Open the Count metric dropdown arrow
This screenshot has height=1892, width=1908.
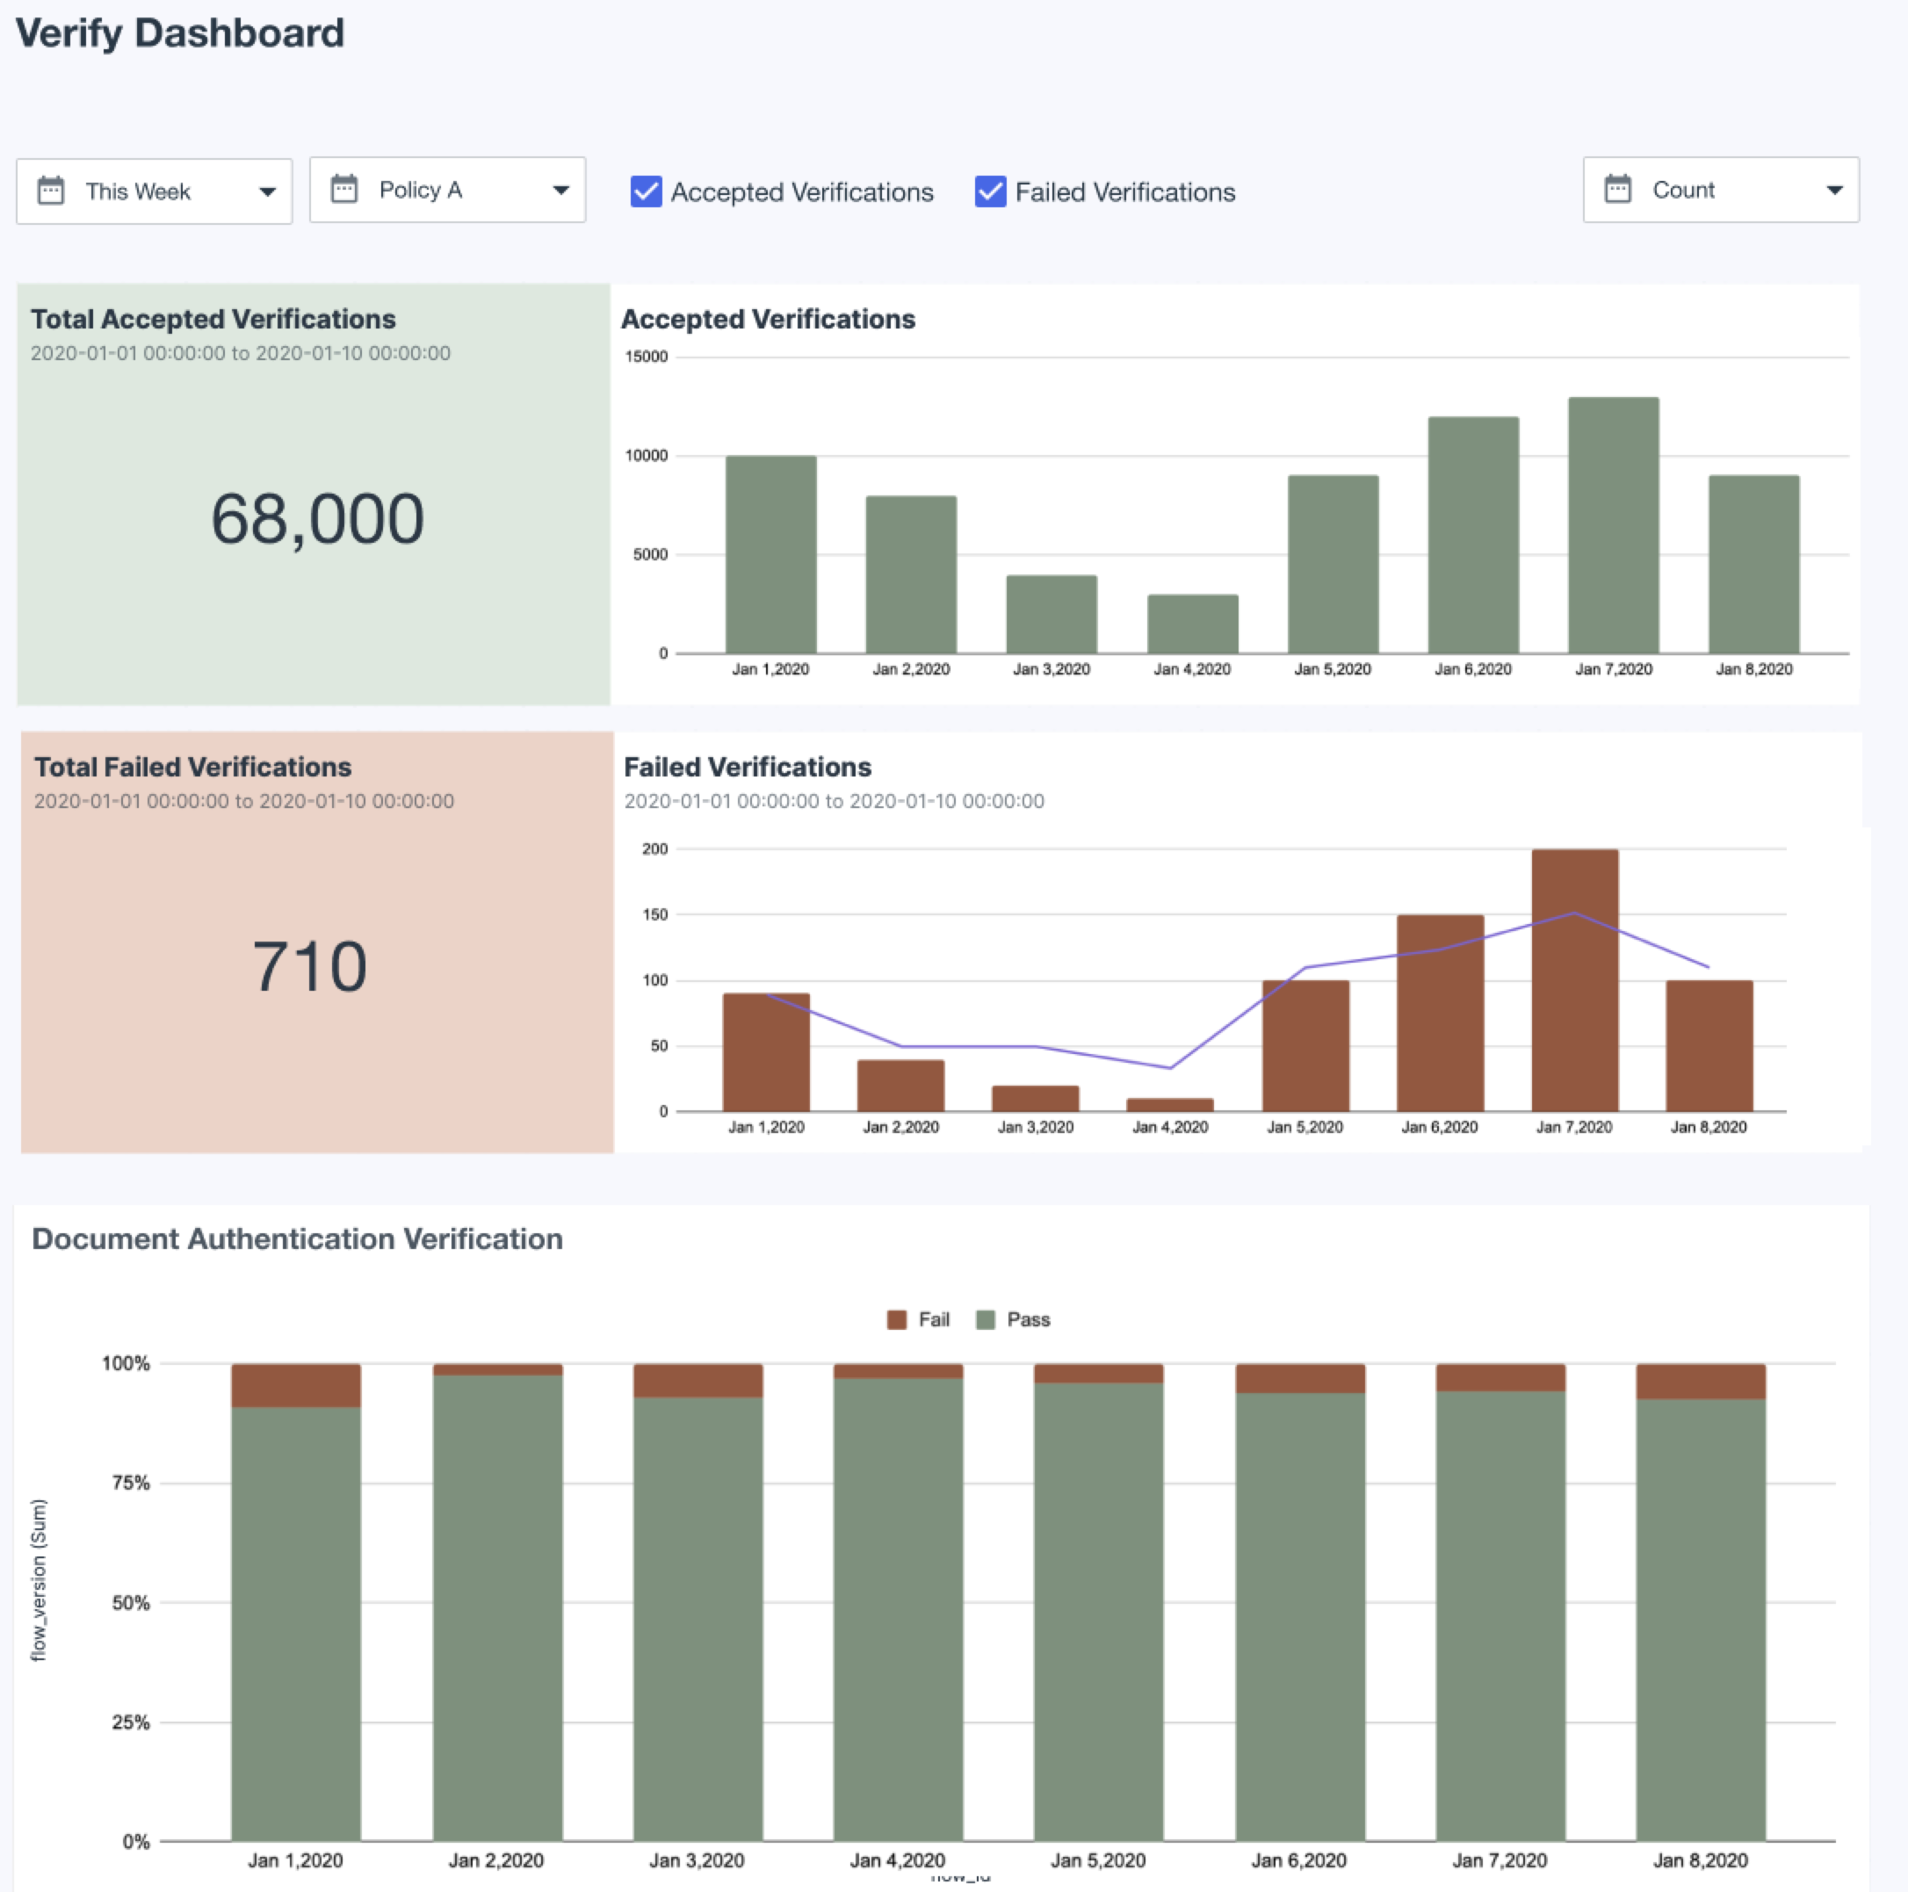pyautogui.click(x=1834, y=190)
